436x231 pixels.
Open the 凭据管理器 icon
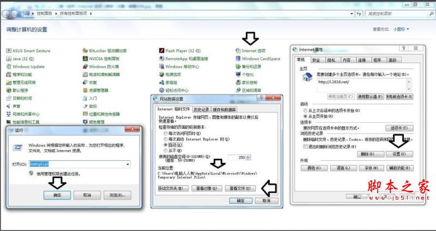[x=85, y=90]
